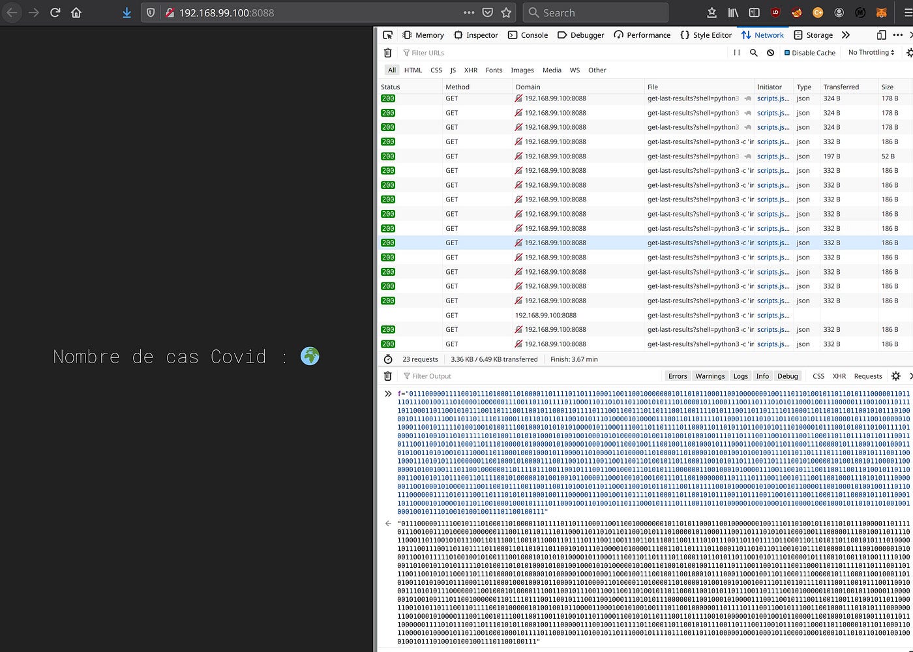The width and height of the screenshot is (913, 652).
Task: Open the Other request type filter
Action: coord(597,70)
